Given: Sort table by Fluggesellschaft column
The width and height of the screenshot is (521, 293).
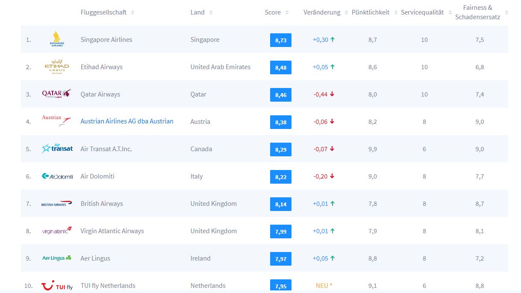Looking at the screenshot, I should pyautogui.click(x=107, y=12).
